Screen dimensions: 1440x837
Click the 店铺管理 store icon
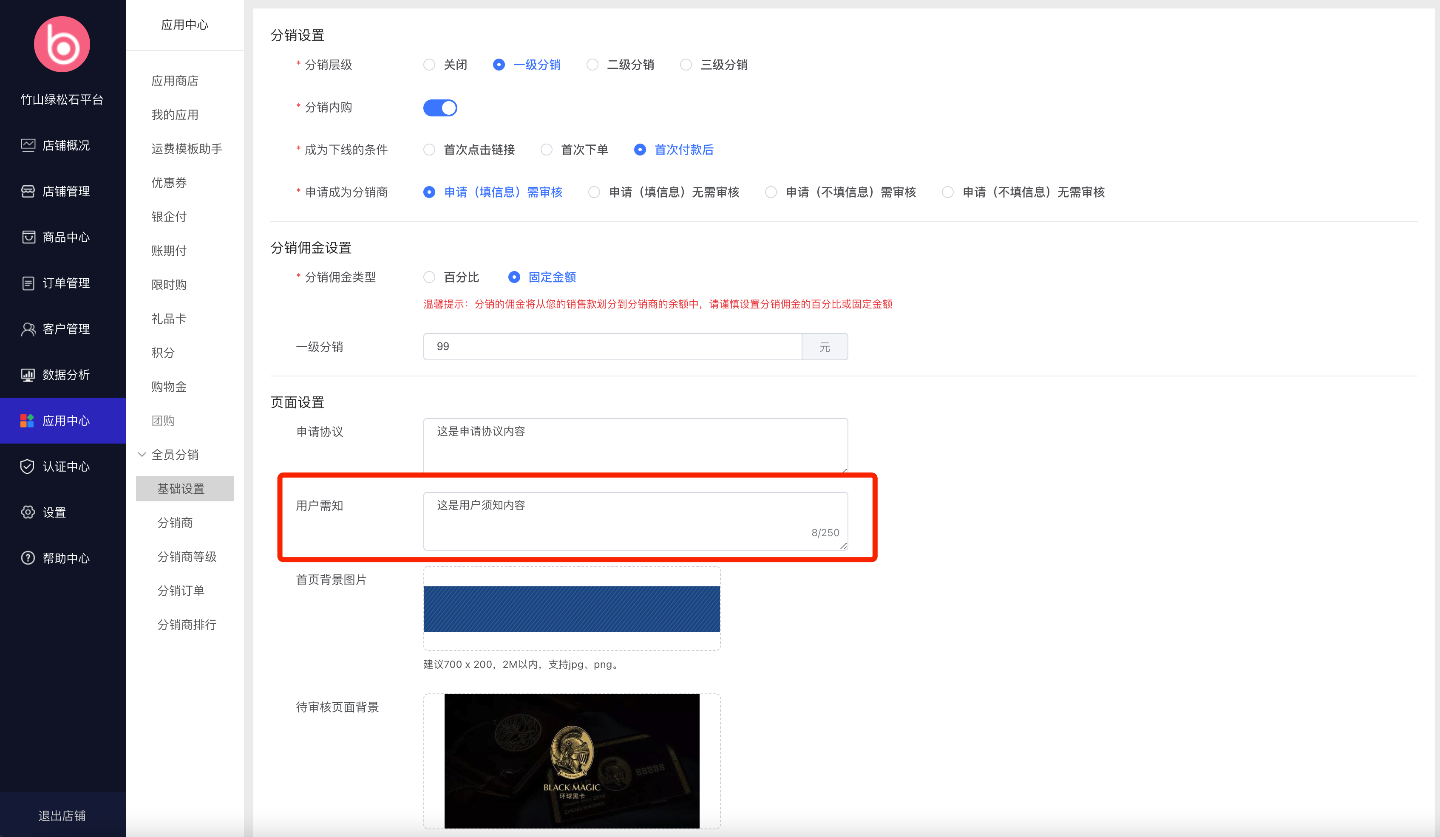coord(28,191)
